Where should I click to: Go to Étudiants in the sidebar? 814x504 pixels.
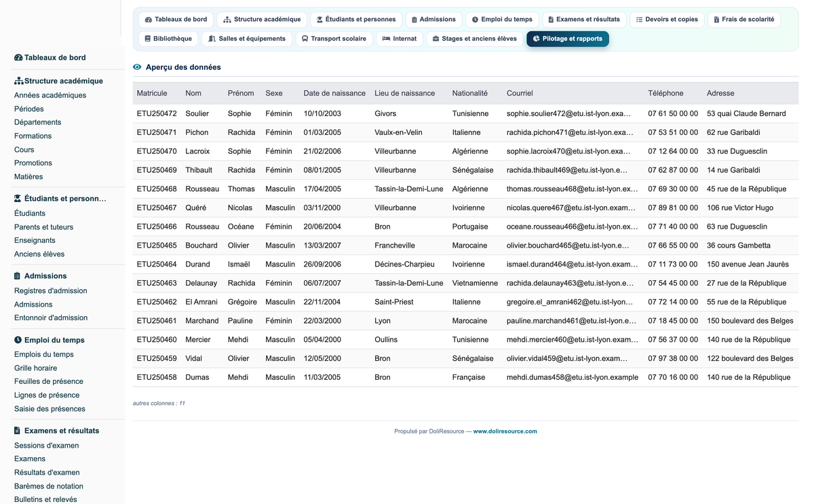coord(30,214)
